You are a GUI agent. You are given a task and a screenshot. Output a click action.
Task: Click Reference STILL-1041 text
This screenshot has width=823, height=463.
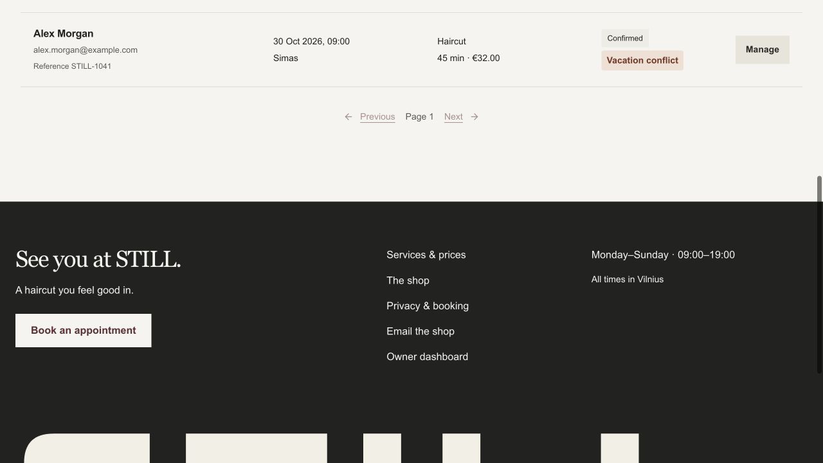(x=72, y=66)
